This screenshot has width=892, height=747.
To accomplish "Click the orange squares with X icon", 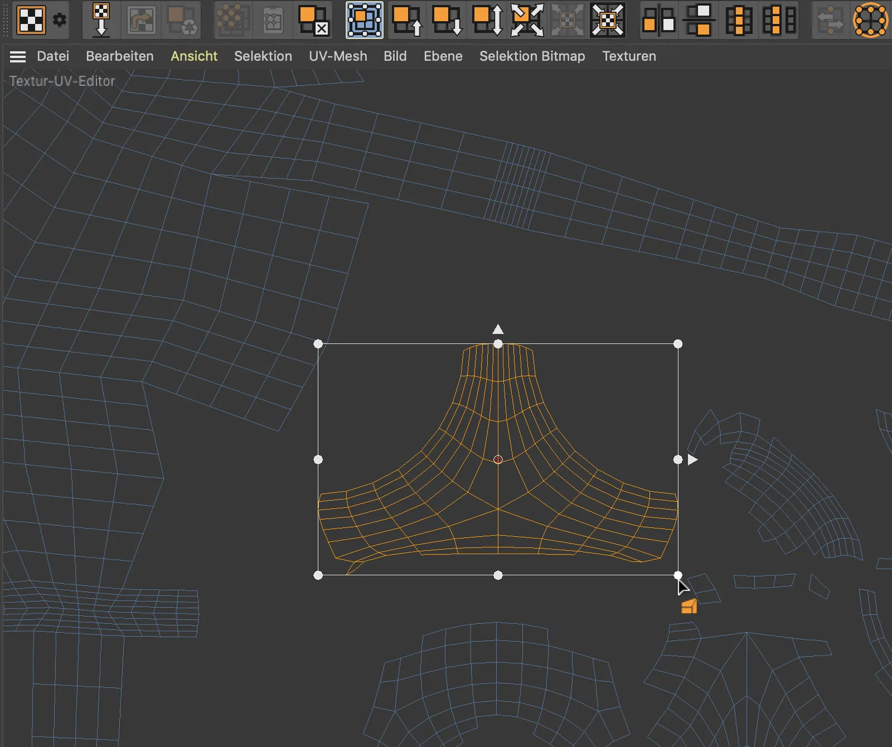I will (x=313, y=20).
